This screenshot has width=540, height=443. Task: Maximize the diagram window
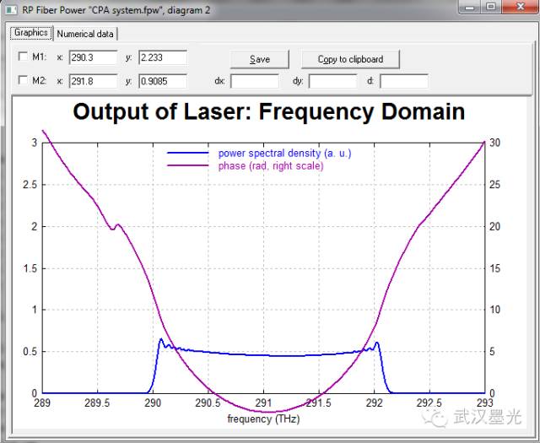pyautogui.click(x=491, y=7)
